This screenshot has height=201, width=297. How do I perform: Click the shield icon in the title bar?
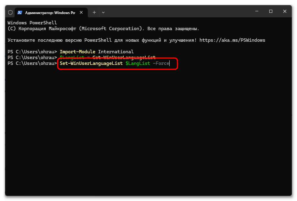coord(10,12)
